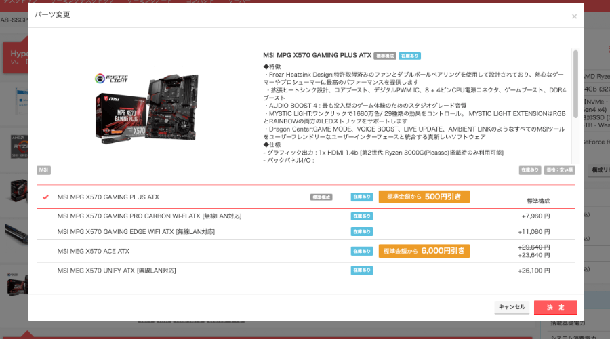The image size is (610, 339).
Task: Click the struck-through +29,640 円 price
Action: (534, 247)
